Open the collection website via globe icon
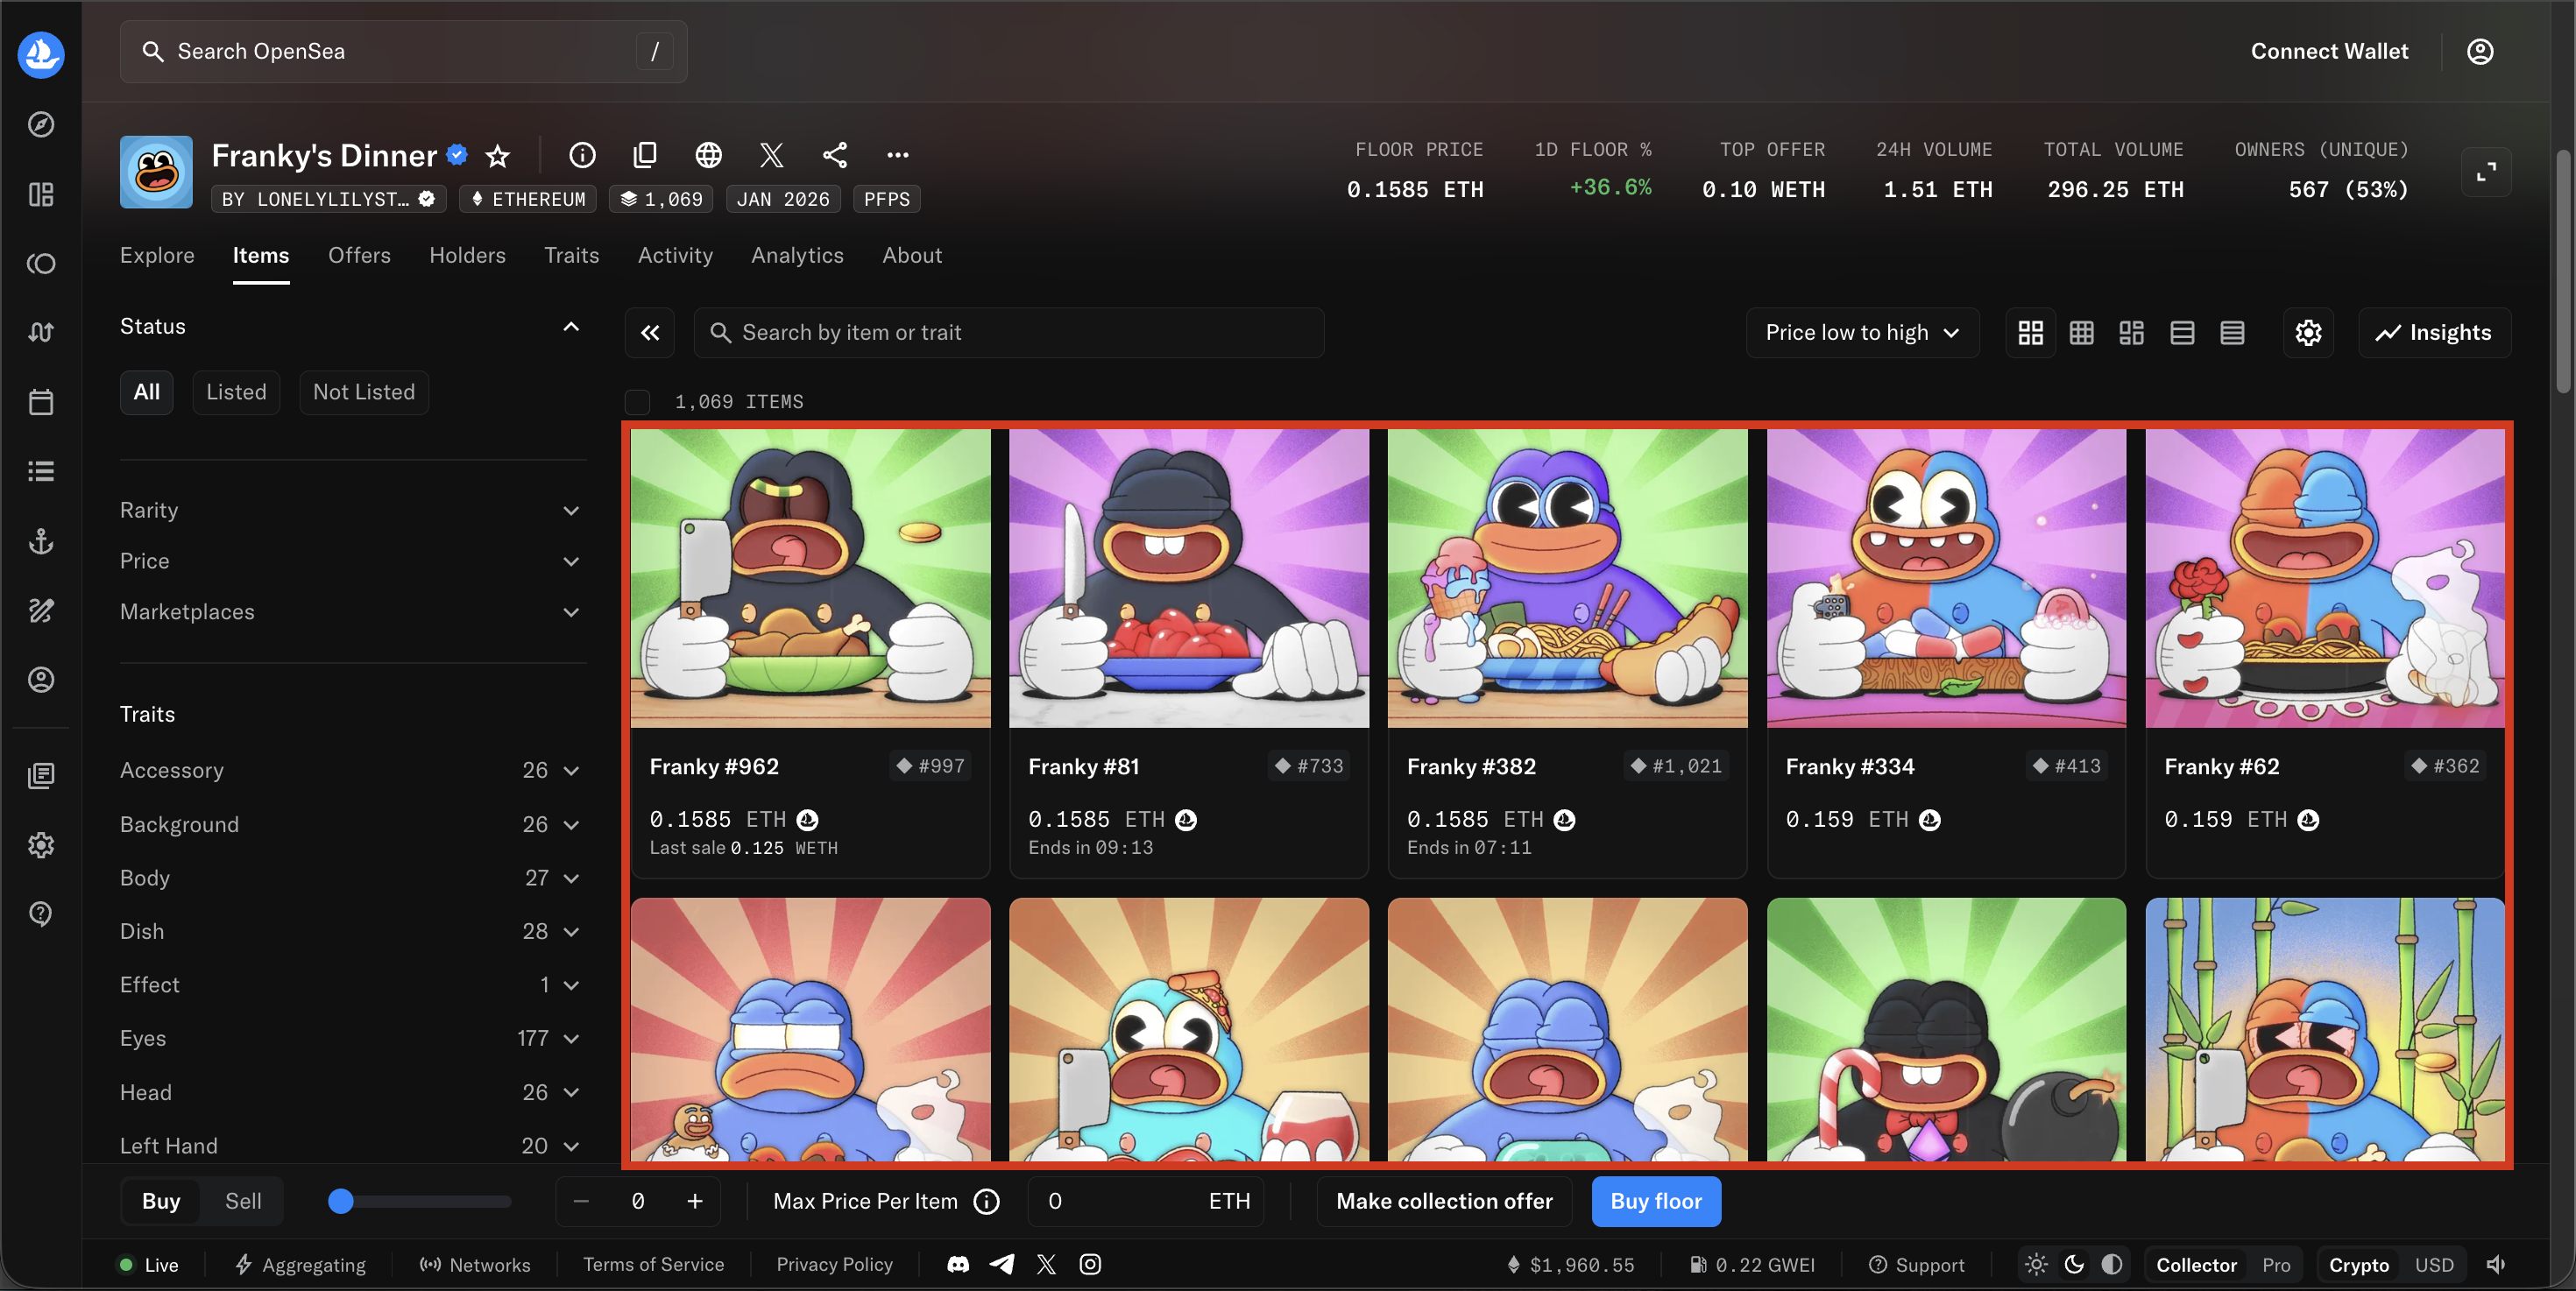Viewport: 2576px width, 1291px height. coord(708,156)
